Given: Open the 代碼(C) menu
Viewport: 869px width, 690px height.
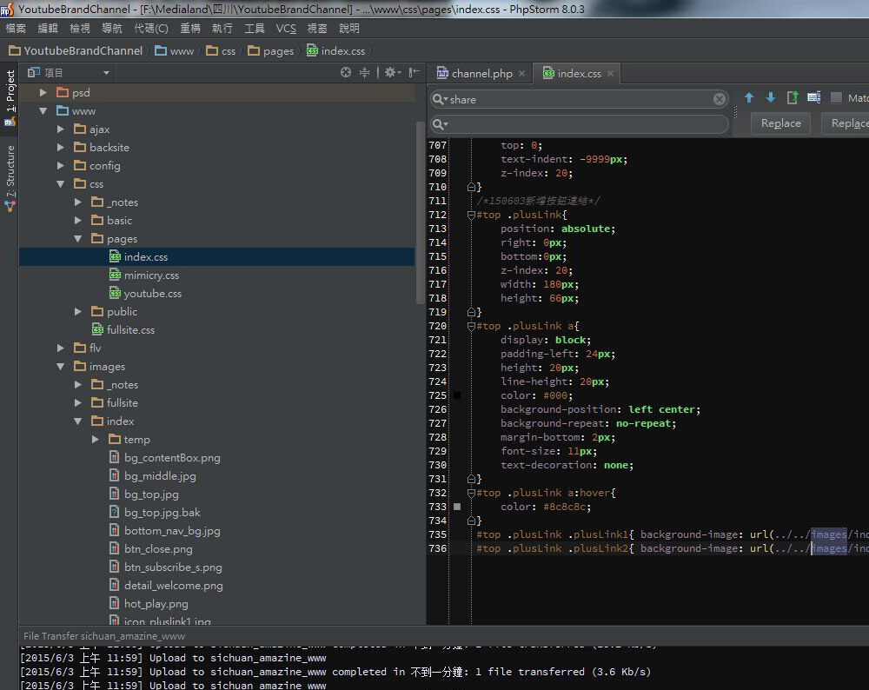Looking at the screenshot, I should pyautogui.click(x=150, y=29).
